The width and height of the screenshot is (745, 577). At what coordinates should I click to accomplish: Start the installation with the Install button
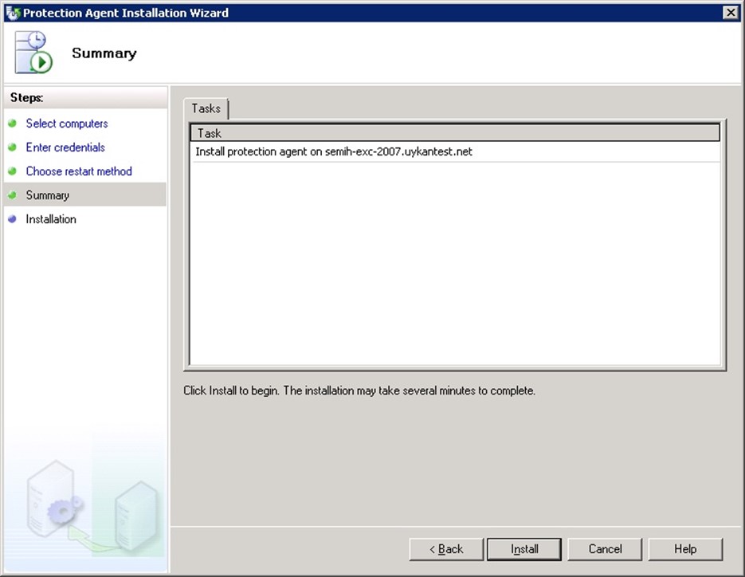tap(524, 549)
